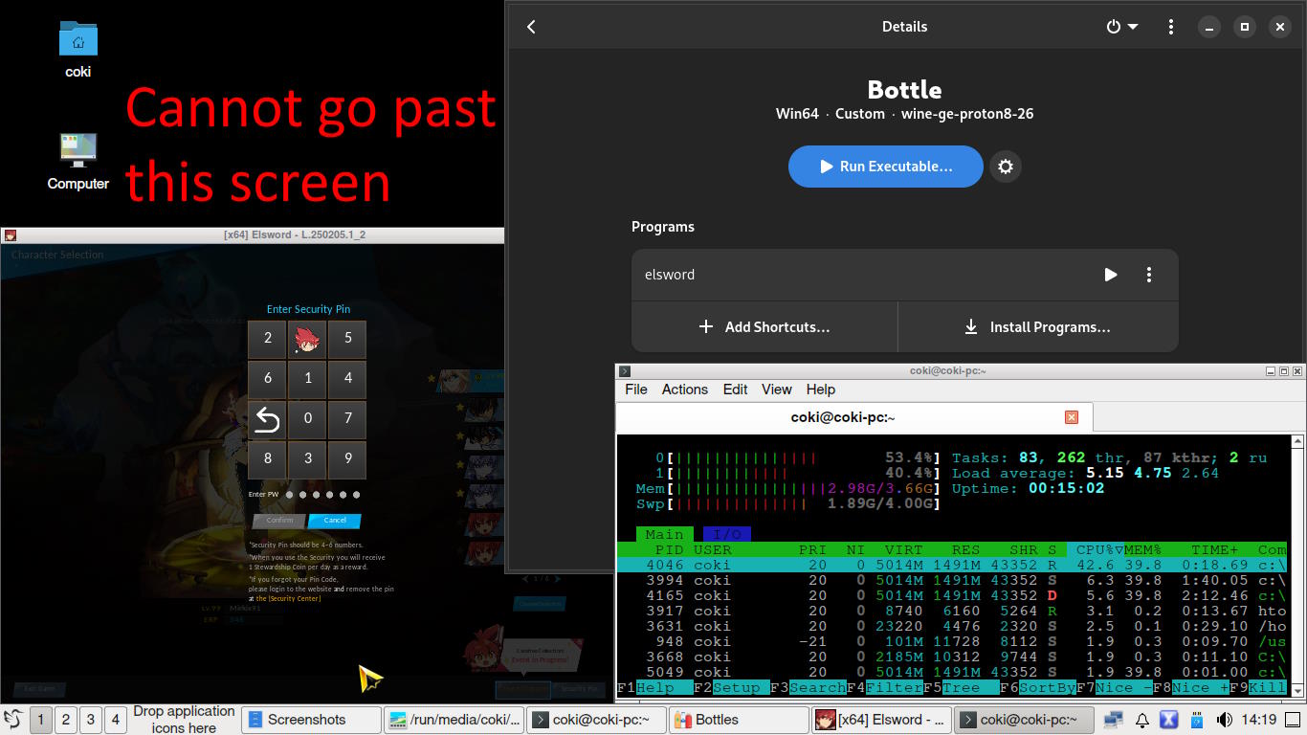The height and width of the screenshot is (735, 1307).
Task: Open the terminal Help menu
Action: point(821,390)
